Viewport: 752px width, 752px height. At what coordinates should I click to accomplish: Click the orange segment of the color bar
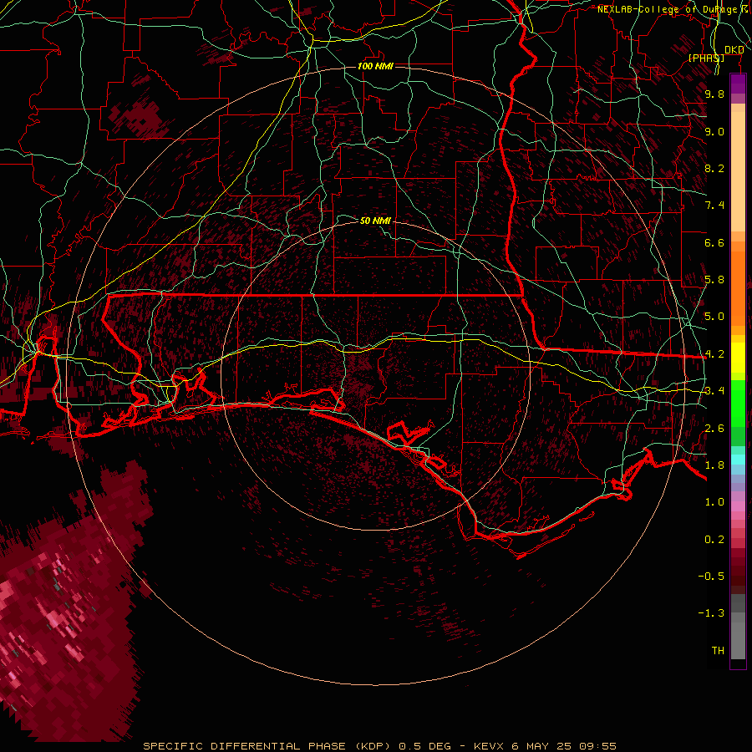point(738,287)
